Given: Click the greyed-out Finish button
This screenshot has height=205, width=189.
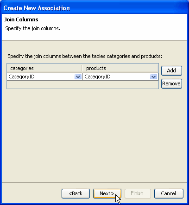Looking at the screenshot, I should (138, 193).
